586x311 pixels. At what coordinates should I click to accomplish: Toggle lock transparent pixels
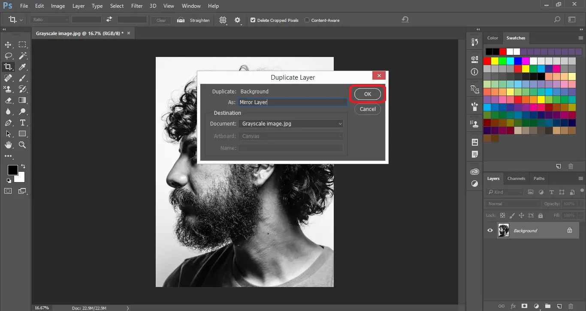click(x=502, y=215)
